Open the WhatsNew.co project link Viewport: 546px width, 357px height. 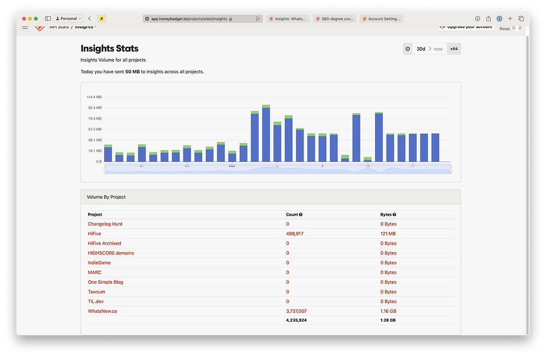(103, 311)
